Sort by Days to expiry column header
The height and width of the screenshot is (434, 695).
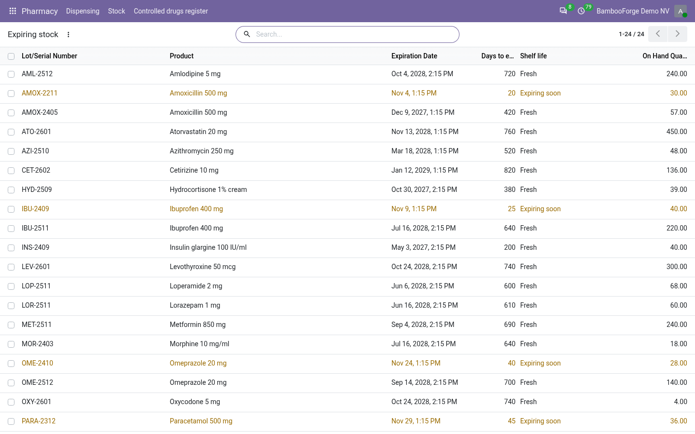pos(498,56)
